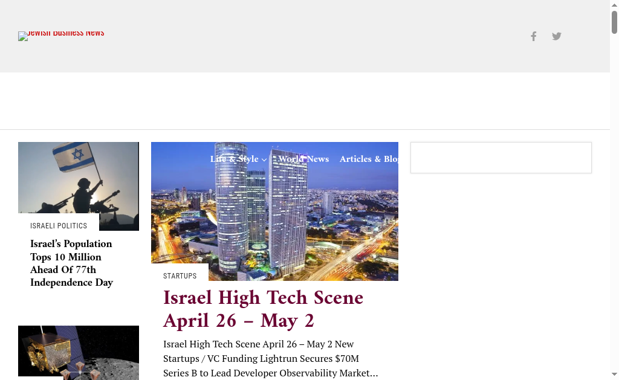
Task: Open the Israeli Politics category label
Action: click(x=59, y=226)
